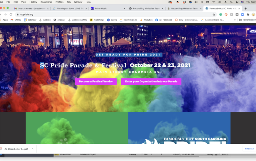
Task: Click the SC Pride Parade & Festival heading
Action: pyautogui.click(x=83, y=65)
